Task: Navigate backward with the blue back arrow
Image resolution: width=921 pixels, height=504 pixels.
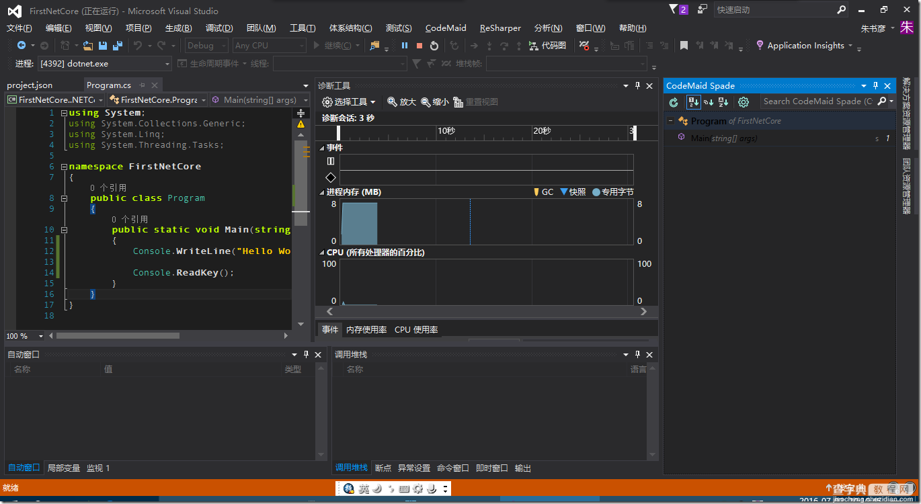Action: click(x=22, y=46)
